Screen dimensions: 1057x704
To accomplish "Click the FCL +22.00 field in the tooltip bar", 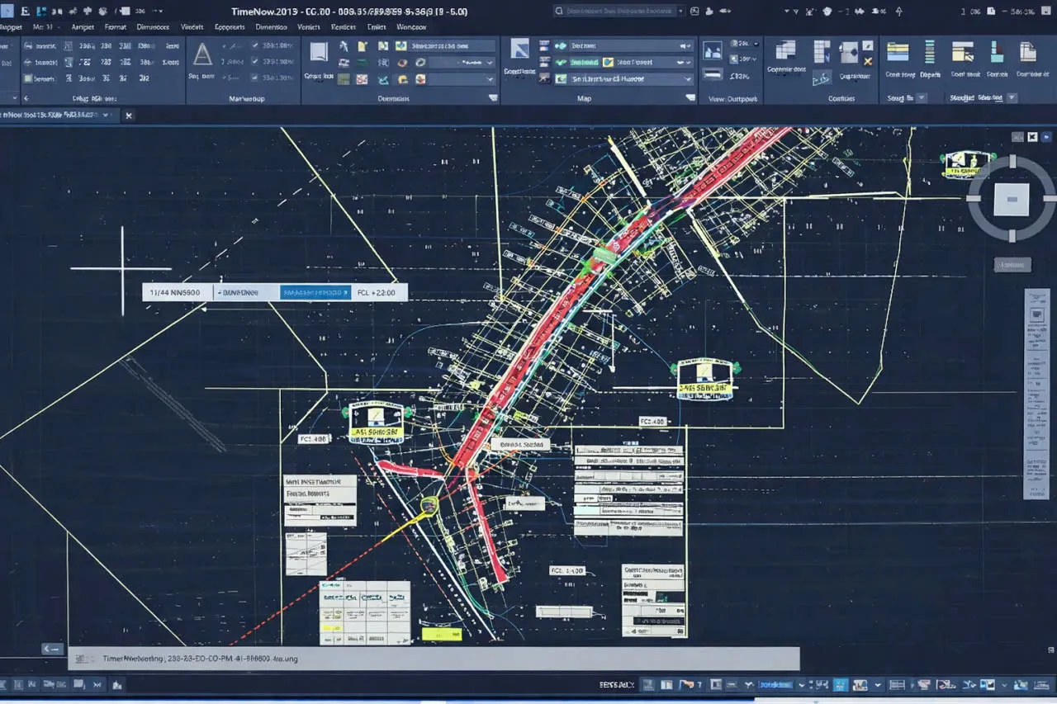I will [x=377, y=292].
